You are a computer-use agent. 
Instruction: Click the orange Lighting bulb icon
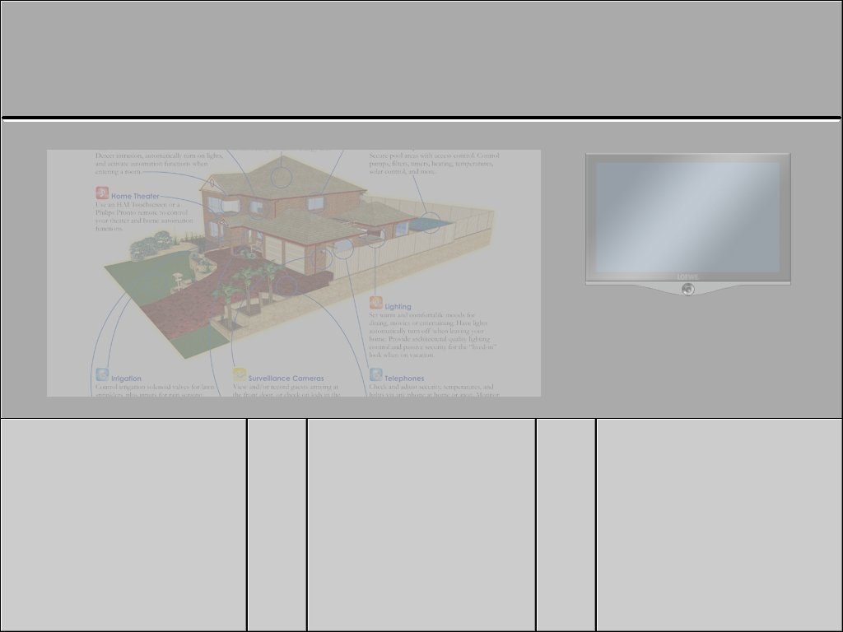pyautogui.click(x=376, y=304)
